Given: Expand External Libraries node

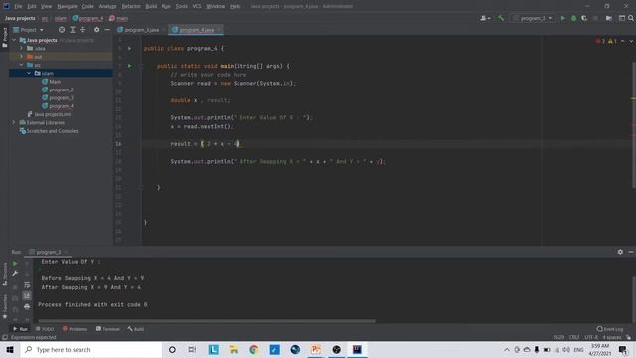Looking at the screenshot, I should pos(14,123).
